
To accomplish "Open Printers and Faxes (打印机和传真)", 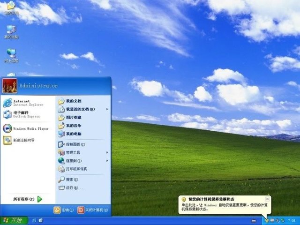I will pos(76,169).
